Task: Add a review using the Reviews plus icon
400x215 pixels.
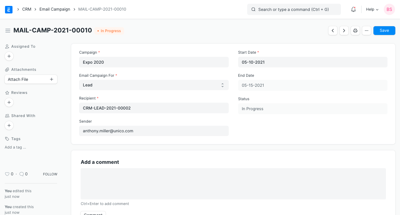Action: [9, 102]
